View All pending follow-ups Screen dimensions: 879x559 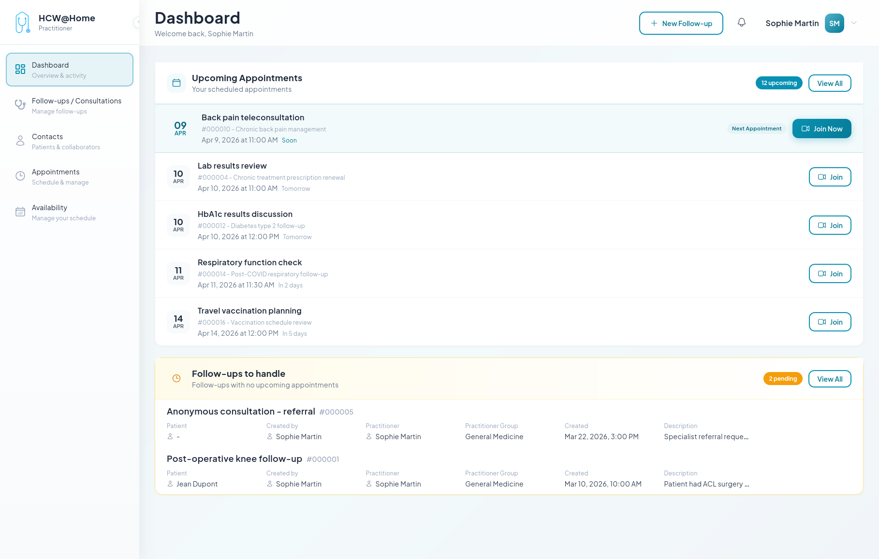coord(830,379)
